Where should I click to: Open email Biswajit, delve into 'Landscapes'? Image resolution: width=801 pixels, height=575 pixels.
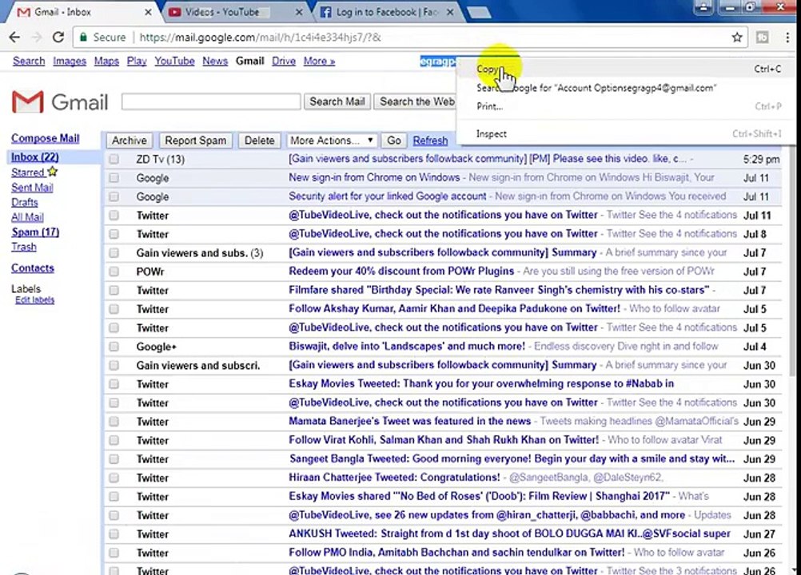tap(407, 346)
